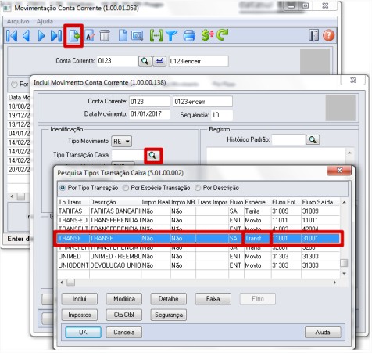Click the delete trash can icon
Viewport: 372px width, 353px height.
point(105,36)
